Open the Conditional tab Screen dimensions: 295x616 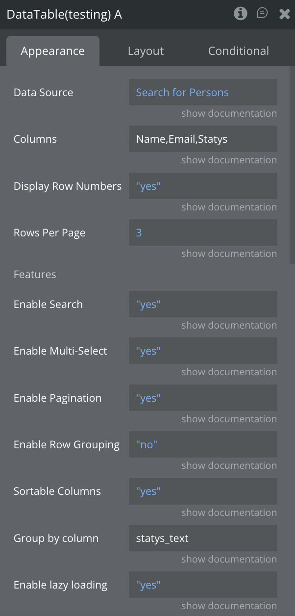click(238, 51)
